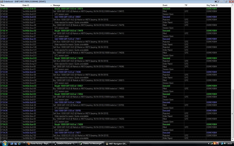Click 'Buy 10000 GBP/USD' row traded at 1.59821
Viewport: 234px width, 146px height.
[x=116, y=80]
